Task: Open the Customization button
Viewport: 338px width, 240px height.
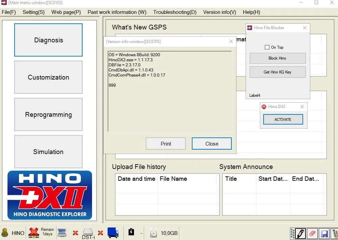Action: pos(48,77)
